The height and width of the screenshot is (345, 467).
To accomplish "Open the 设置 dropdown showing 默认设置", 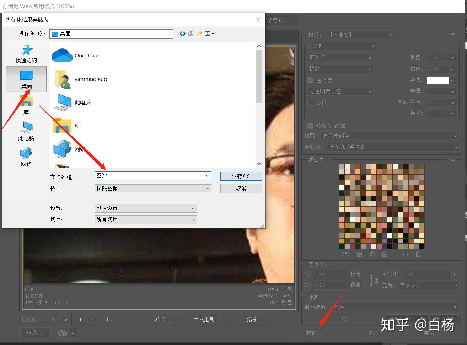I will click(146, 208).
